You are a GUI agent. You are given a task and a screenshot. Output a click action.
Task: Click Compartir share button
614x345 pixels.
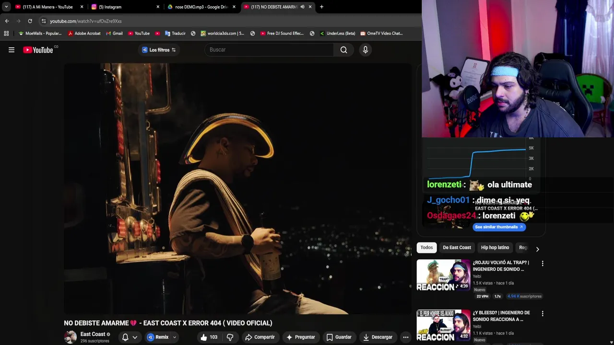click(260, 337)
